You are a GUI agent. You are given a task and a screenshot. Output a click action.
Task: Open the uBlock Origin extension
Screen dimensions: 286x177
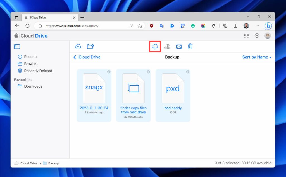151,26
